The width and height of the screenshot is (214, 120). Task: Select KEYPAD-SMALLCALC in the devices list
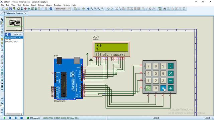pos(14,38)
